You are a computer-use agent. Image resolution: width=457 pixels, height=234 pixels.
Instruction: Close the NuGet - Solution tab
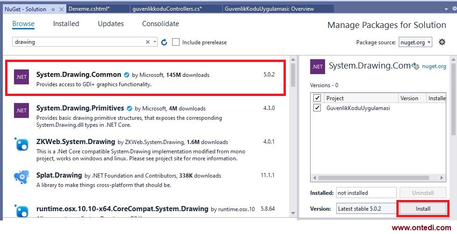coord(62,9)
